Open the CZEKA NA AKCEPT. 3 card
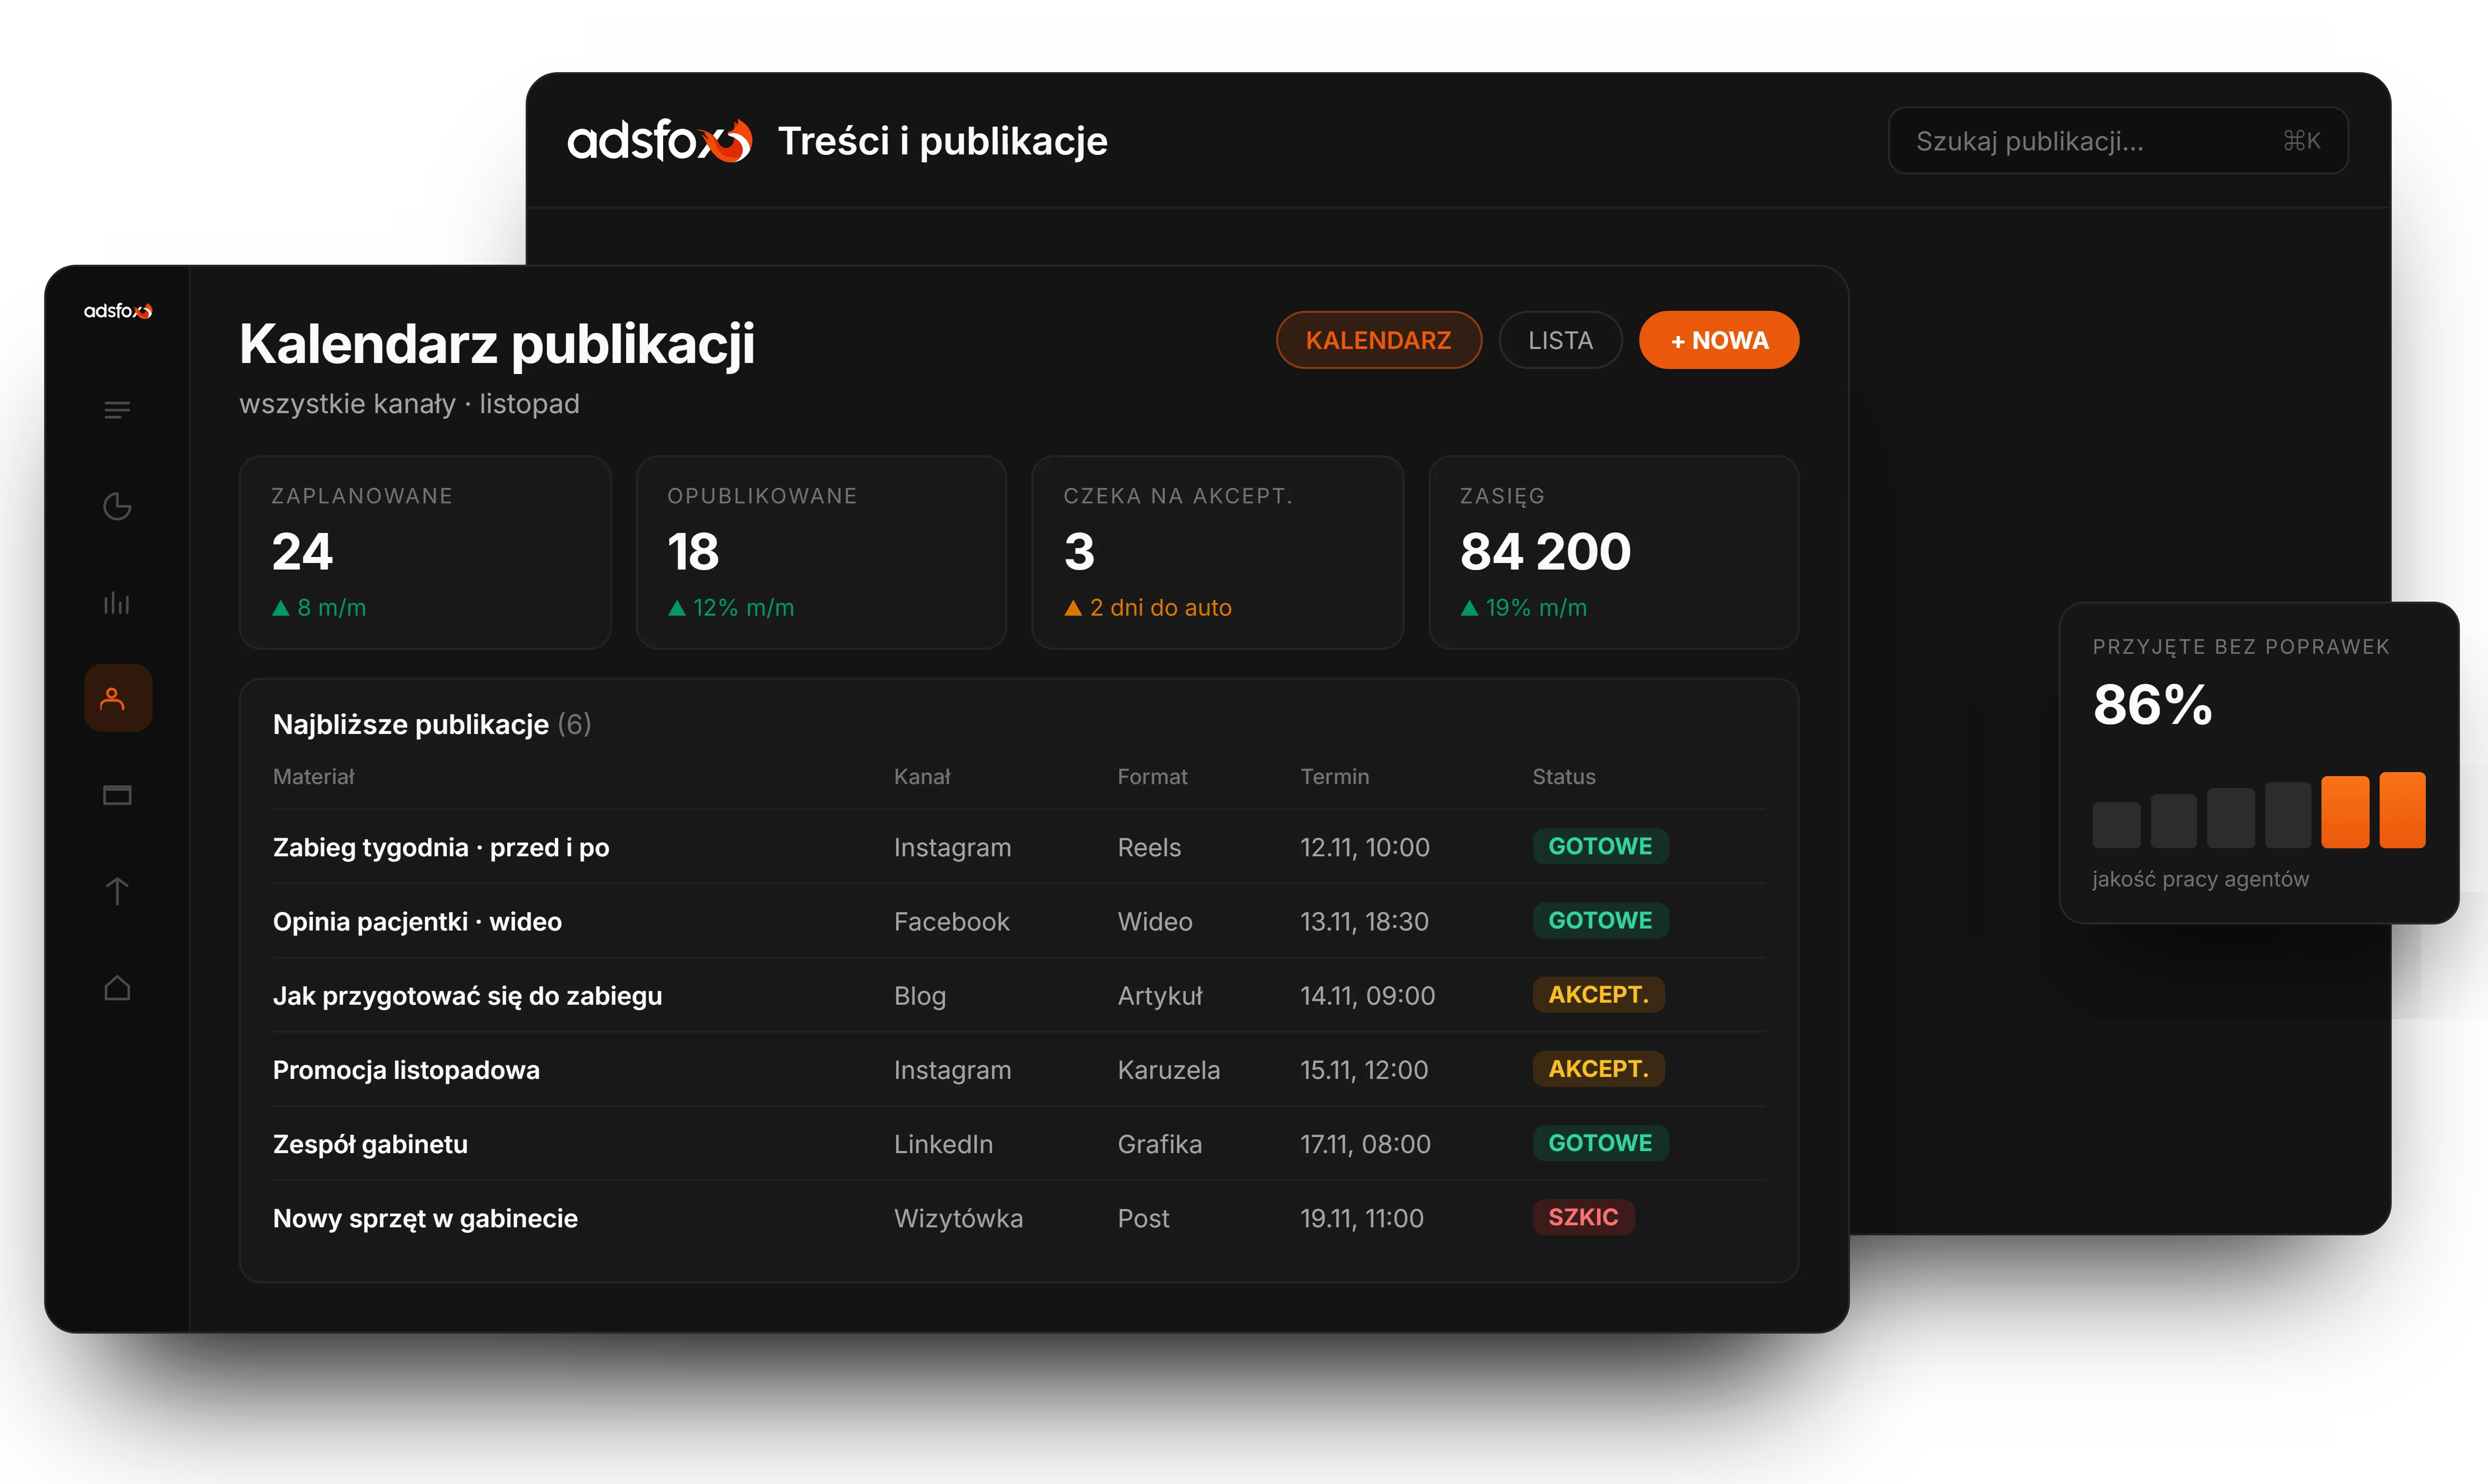This screenshot has width=2488, height=1484. [x=1217, y=552]
